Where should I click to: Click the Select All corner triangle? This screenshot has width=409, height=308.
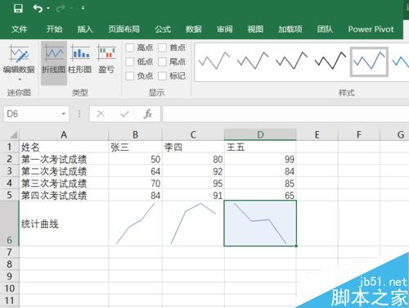[13, 135]
